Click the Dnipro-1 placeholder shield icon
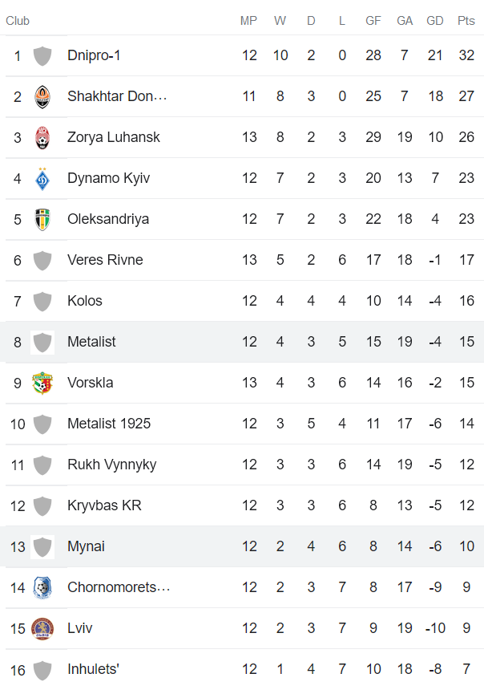This screenshot has height=698, width=484. [x=42, y=55]
